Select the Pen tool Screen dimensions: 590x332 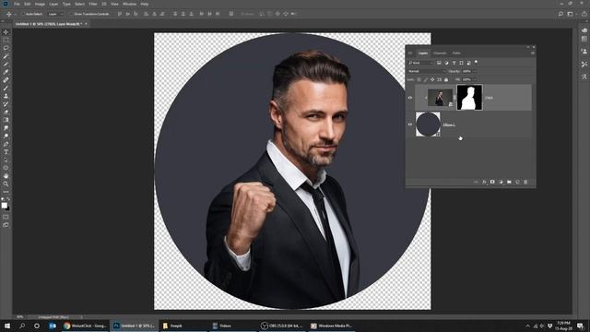(x=6, y=144)
